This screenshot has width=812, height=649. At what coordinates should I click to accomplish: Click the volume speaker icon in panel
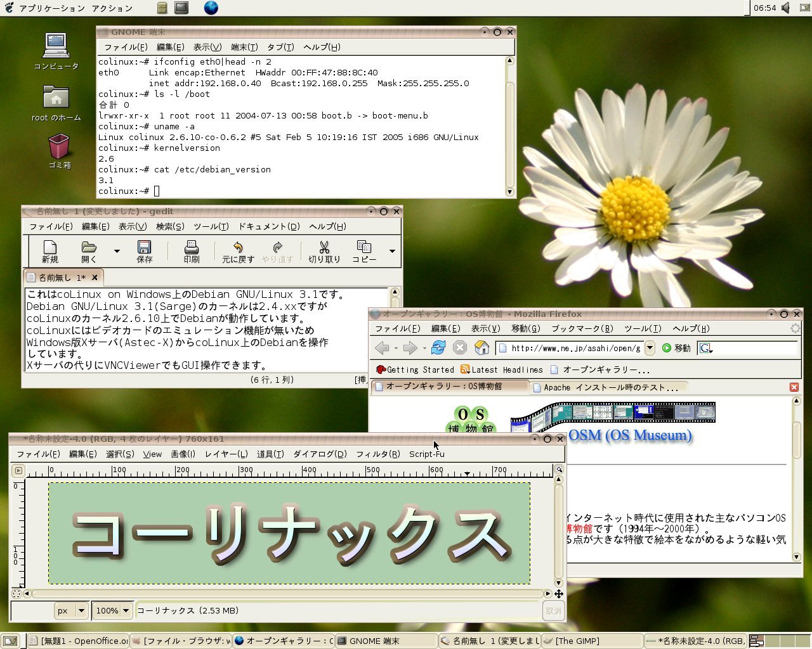[x=786, y=8]
